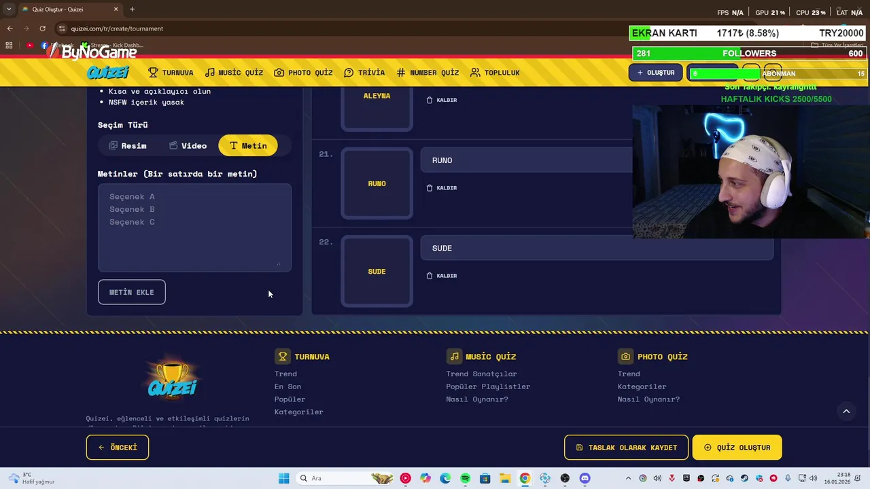Open Photo Quiz from the navbar
The width and height of the screenshot is (870, 489).
tap(303, 73)
